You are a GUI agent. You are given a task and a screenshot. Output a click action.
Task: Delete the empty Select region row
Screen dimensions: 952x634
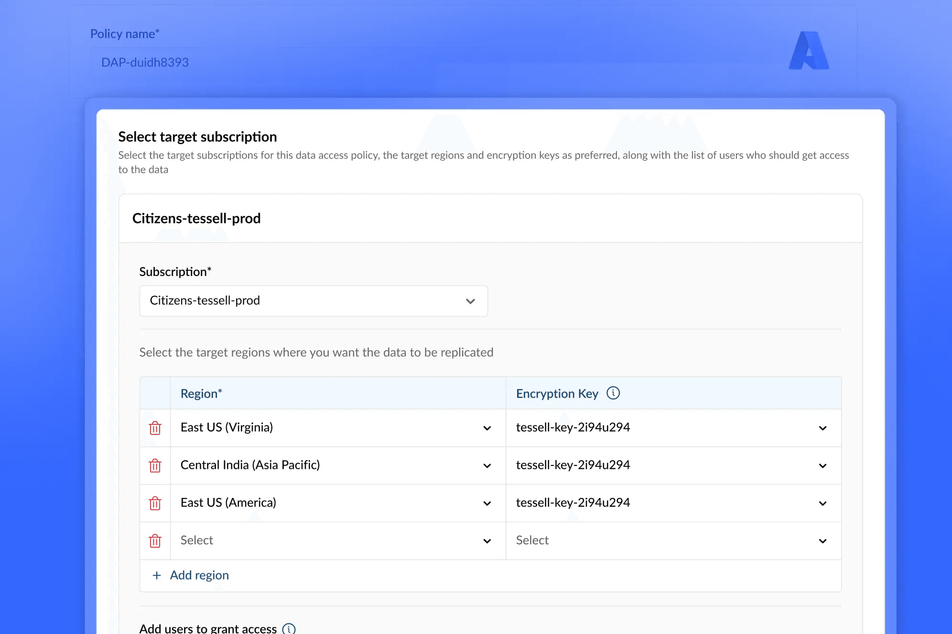pos(155,541)
